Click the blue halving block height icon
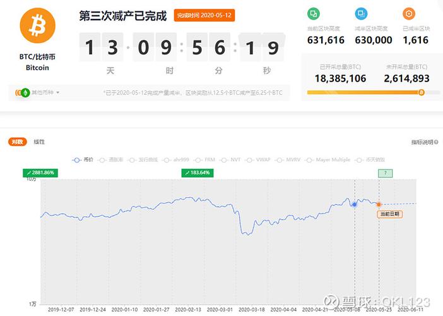Image resolution: width=443 pixels, height=316 pixels. coord(361,14)
